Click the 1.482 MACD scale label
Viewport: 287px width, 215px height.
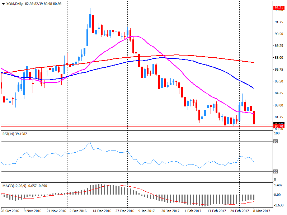278,185
